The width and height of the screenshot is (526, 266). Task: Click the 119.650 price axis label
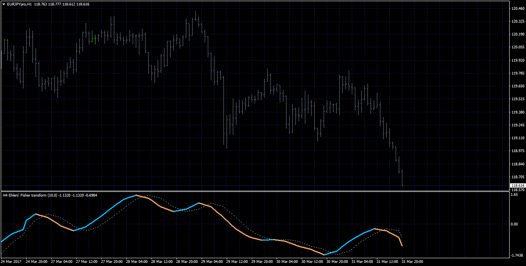(x=518, y=86)
